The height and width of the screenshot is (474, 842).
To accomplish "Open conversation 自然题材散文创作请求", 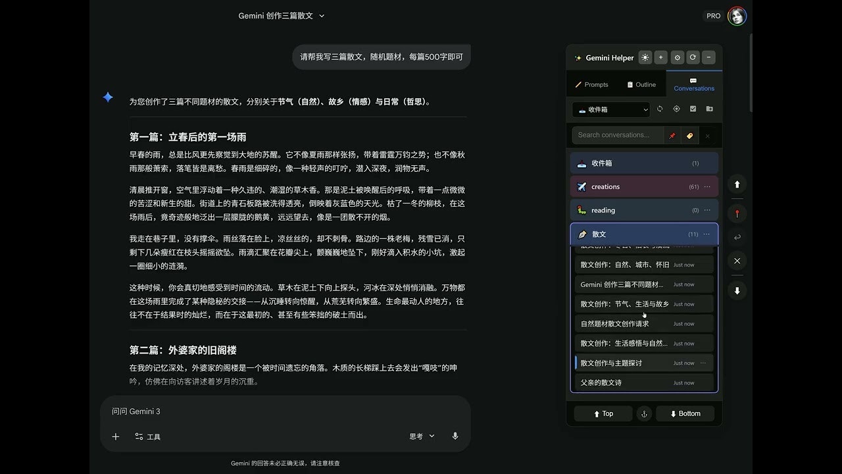I will click(x=644, y=324).
